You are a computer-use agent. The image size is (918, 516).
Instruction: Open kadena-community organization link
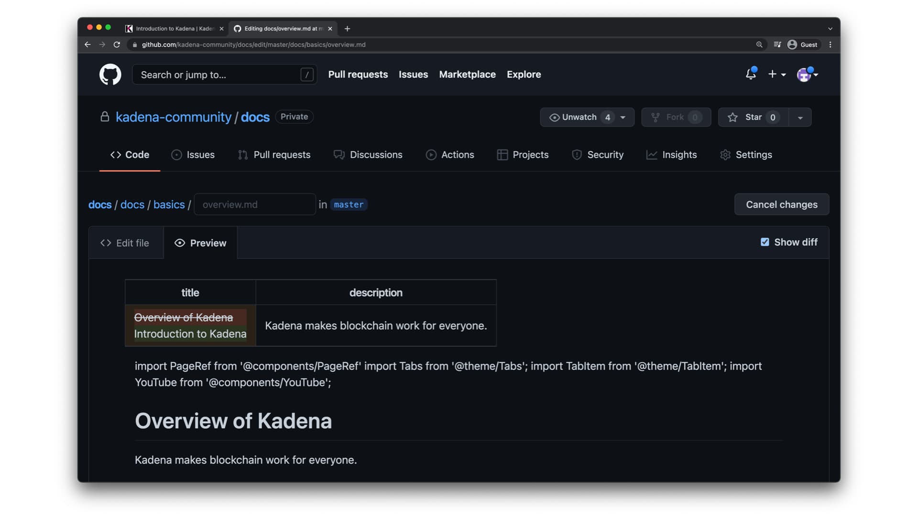[173, 117]
